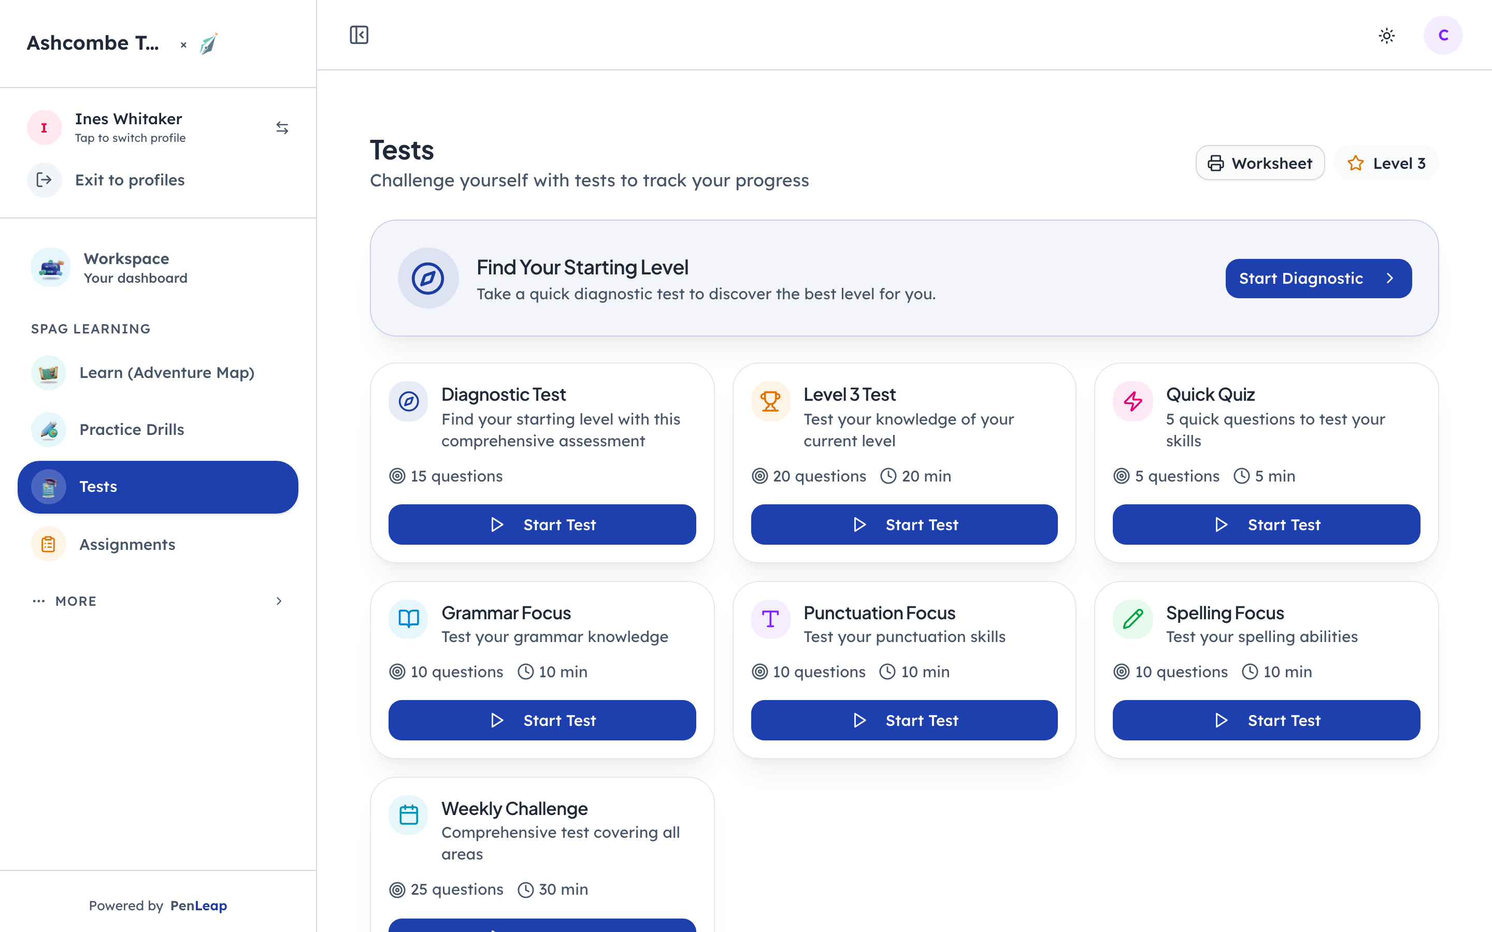Open the user avatar C menu

click(1443, 35)
